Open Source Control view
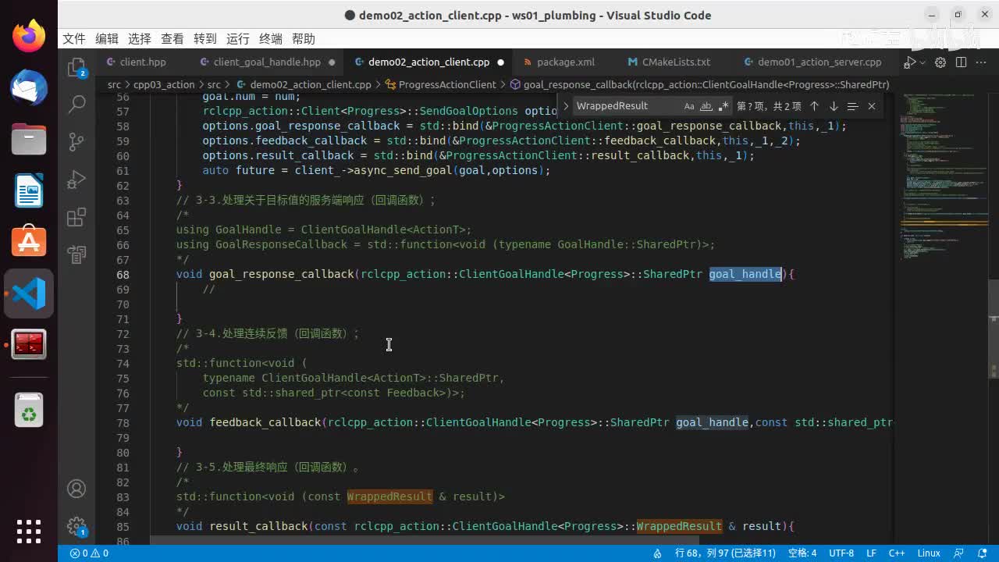999x562 pixels. (76, 141)
